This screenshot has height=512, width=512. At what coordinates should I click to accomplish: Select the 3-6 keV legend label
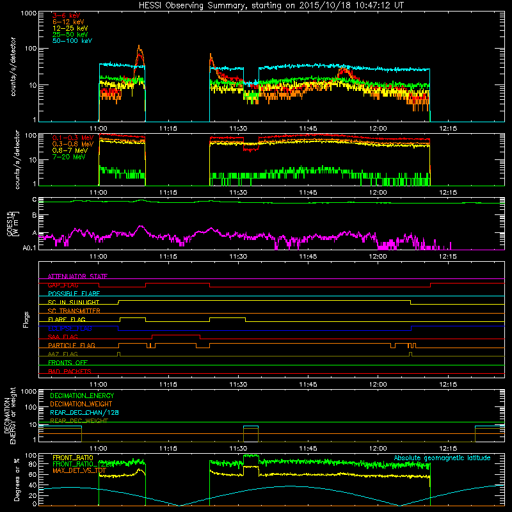click(66, 15)
